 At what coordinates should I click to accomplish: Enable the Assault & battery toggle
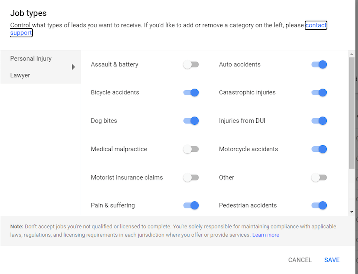point(191,65)
